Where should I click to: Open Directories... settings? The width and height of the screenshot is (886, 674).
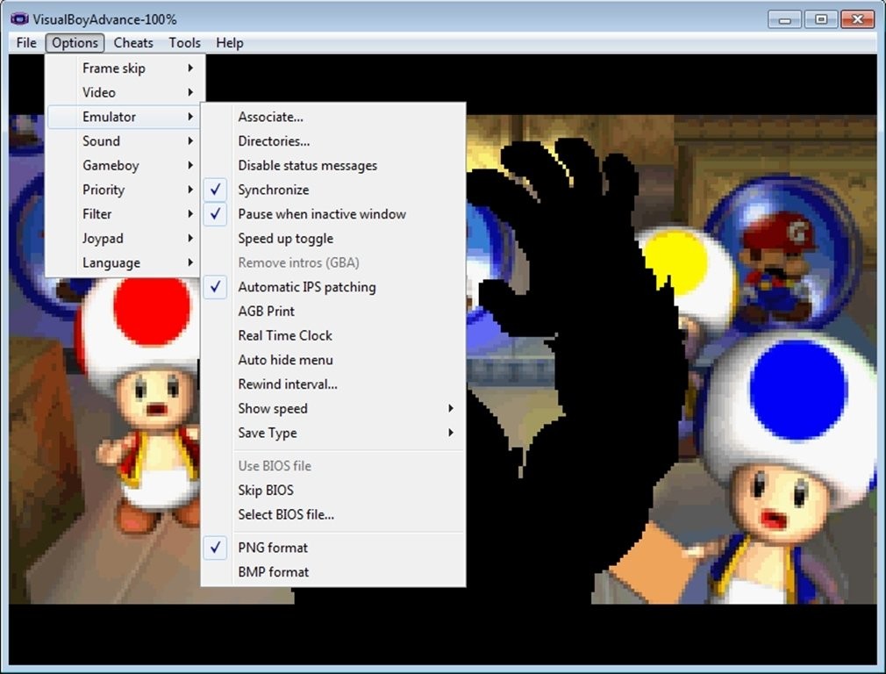(333, 140)
